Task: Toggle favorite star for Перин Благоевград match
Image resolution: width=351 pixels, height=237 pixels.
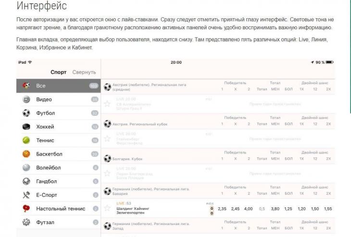Action: coord(108,173)
